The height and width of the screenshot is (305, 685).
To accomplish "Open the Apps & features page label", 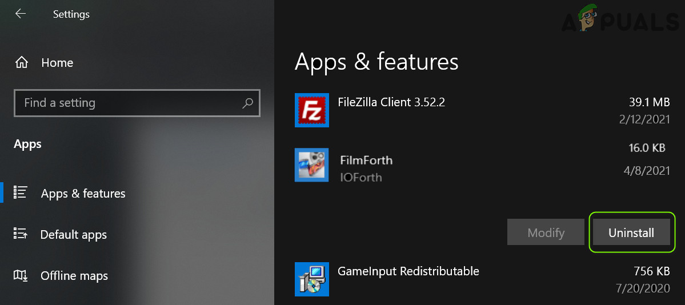I will [x=83, y=194].
